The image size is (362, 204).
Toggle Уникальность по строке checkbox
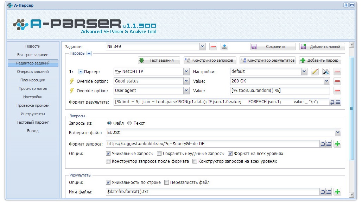108,182
